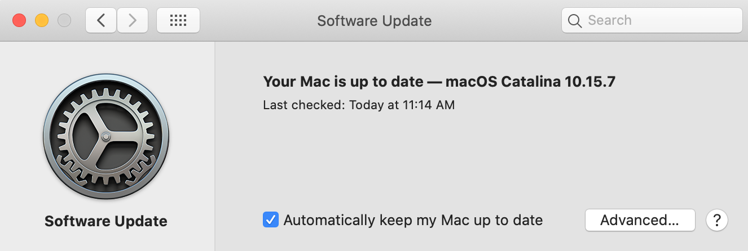Click the "Search" placeholder text
Screen dimensions: 748x251
tap(610, 21)
